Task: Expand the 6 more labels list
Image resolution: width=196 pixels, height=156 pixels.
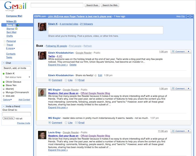Action: (11, 48)
